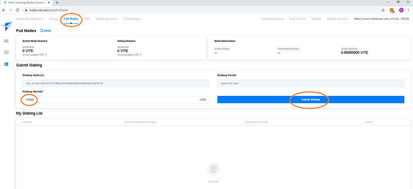This screenshot has width=413, height=189.
Task: Click the Amount column header
Action: (x=27, y=122)
